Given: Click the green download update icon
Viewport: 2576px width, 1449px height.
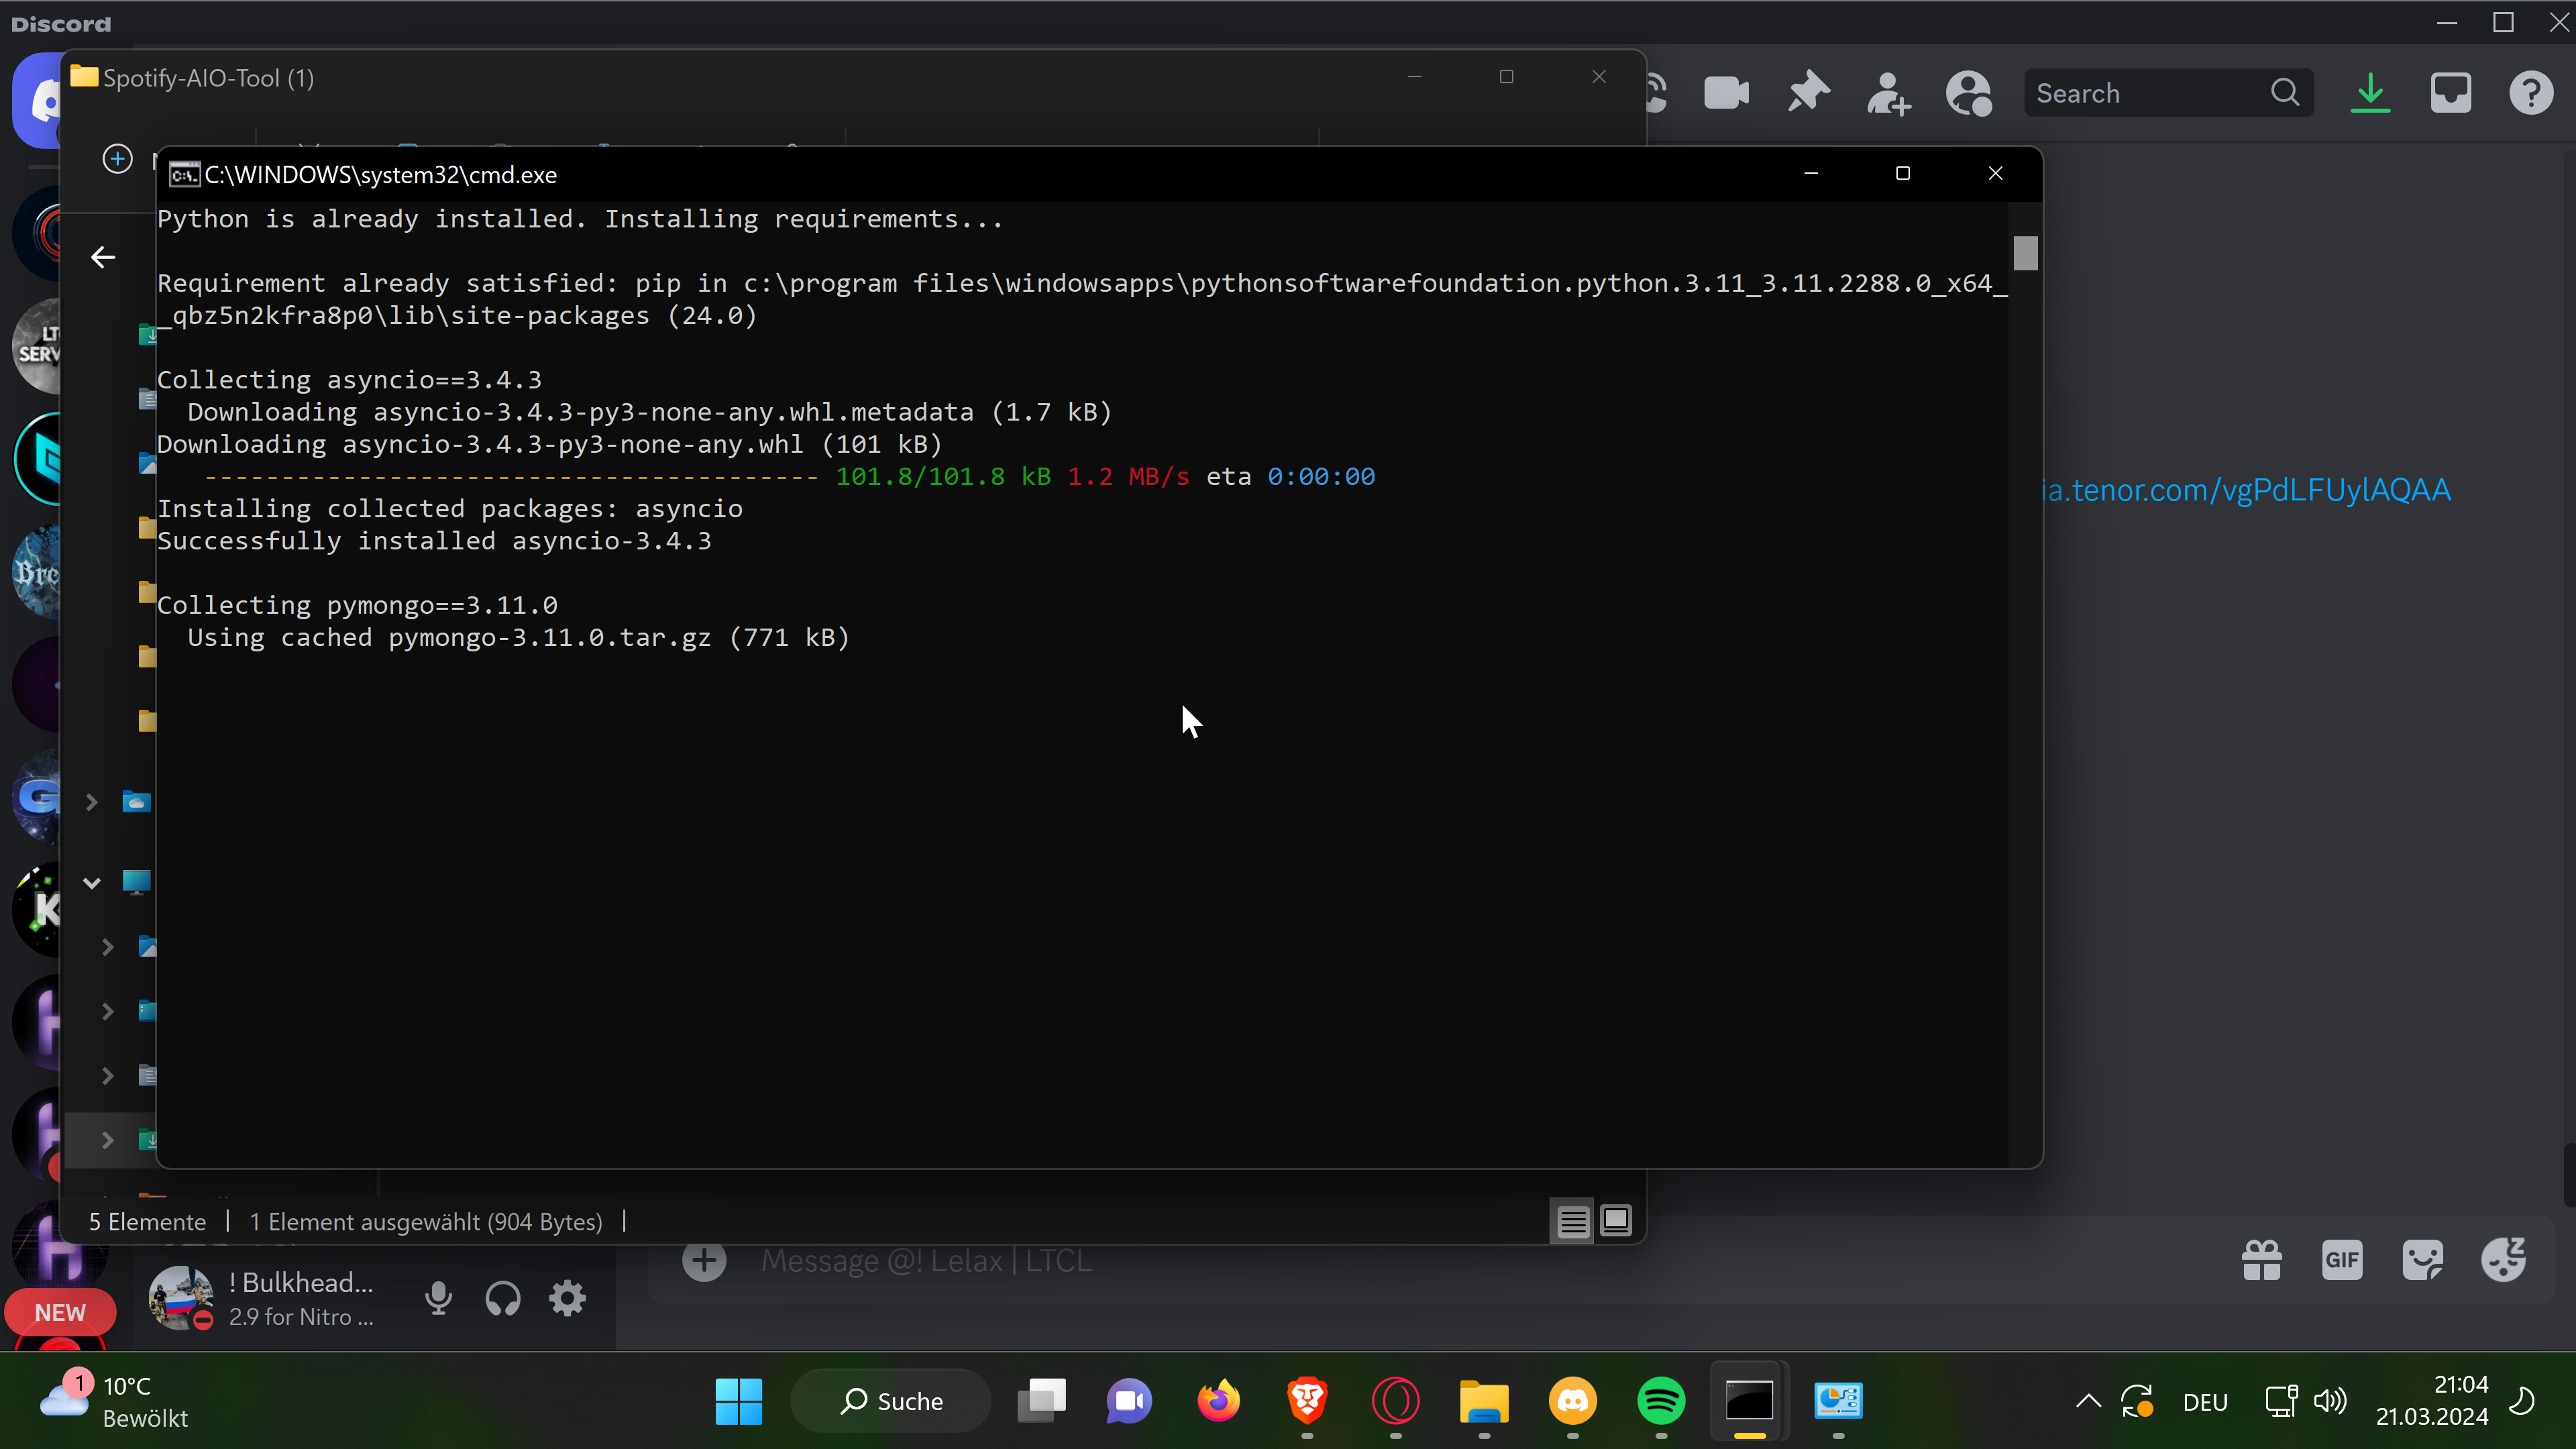Looking at the screenshot, I should 2370,94.
